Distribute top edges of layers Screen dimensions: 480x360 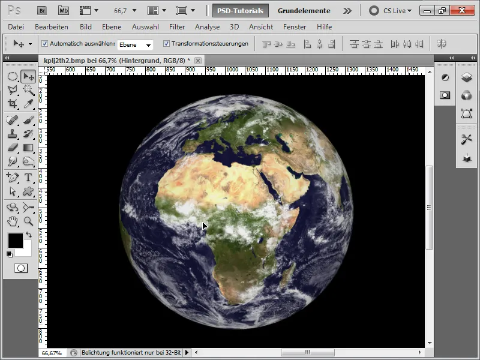pos(354,44)
